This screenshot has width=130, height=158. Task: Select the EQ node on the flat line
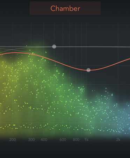(54, 46)
